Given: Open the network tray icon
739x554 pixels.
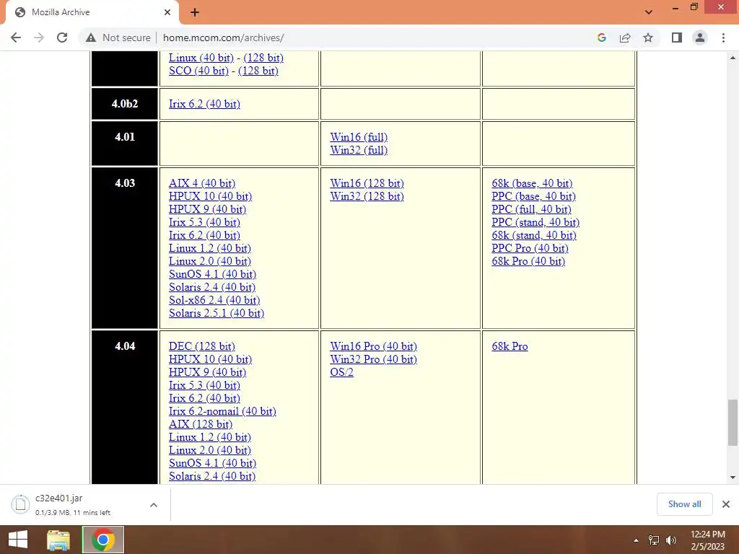Looking at the screenshot, I should click(653, 540).
